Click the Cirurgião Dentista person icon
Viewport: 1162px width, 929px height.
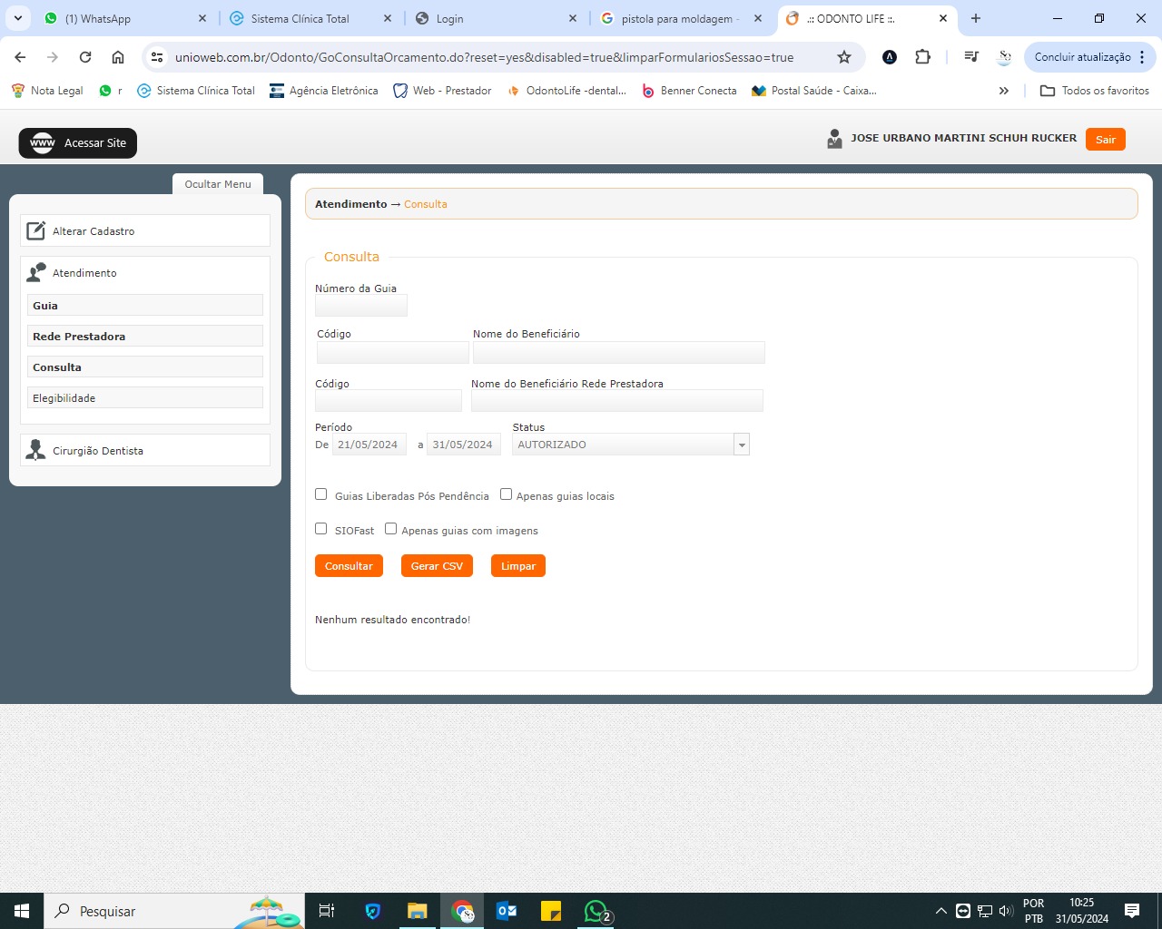[x=35, y=450]
